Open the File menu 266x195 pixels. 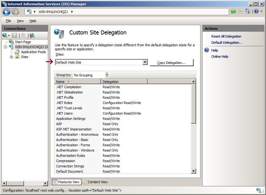(x=8, y=21)
